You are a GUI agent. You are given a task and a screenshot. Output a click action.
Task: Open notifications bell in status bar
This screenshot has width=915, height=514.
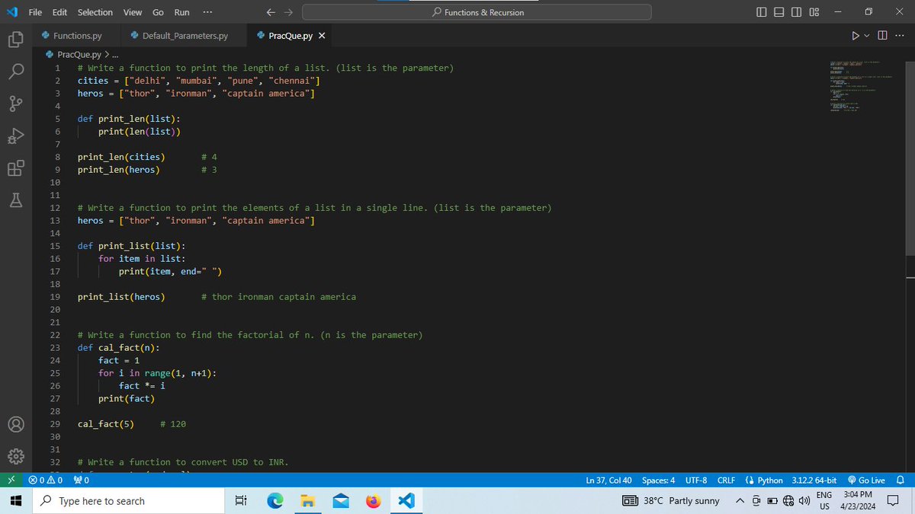(900, 480)
